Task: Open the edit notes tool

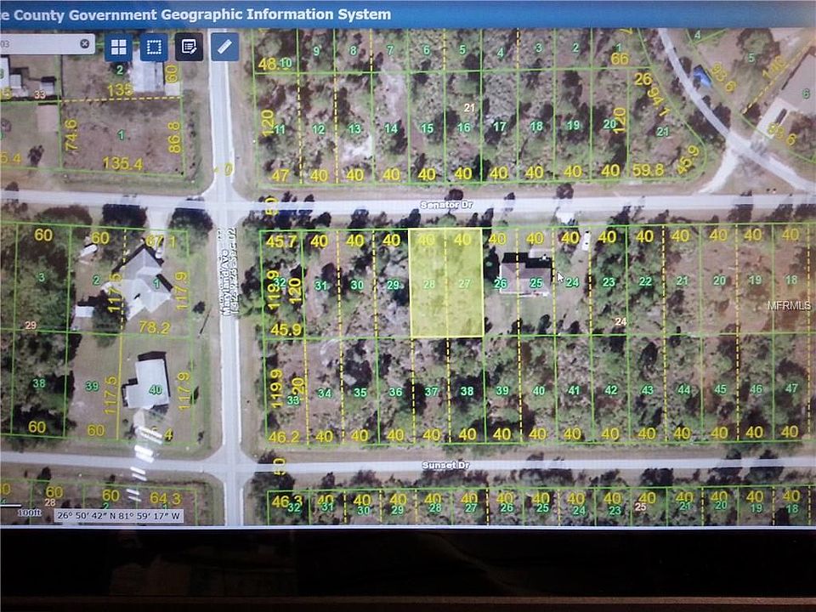Action: tap(189, 48)
